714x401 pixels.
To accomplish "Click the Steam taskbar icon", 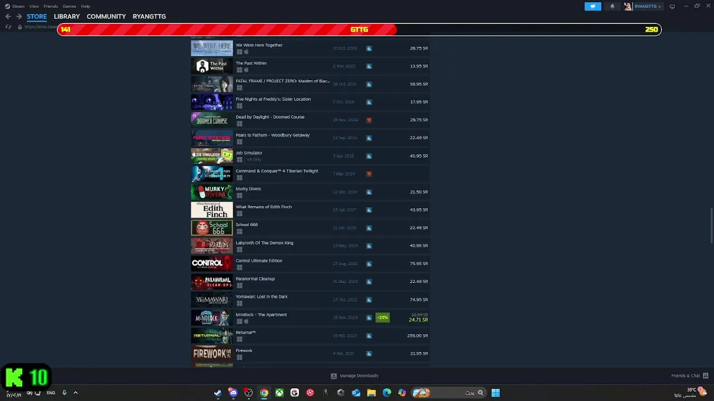I will click(x=218, y=393).
